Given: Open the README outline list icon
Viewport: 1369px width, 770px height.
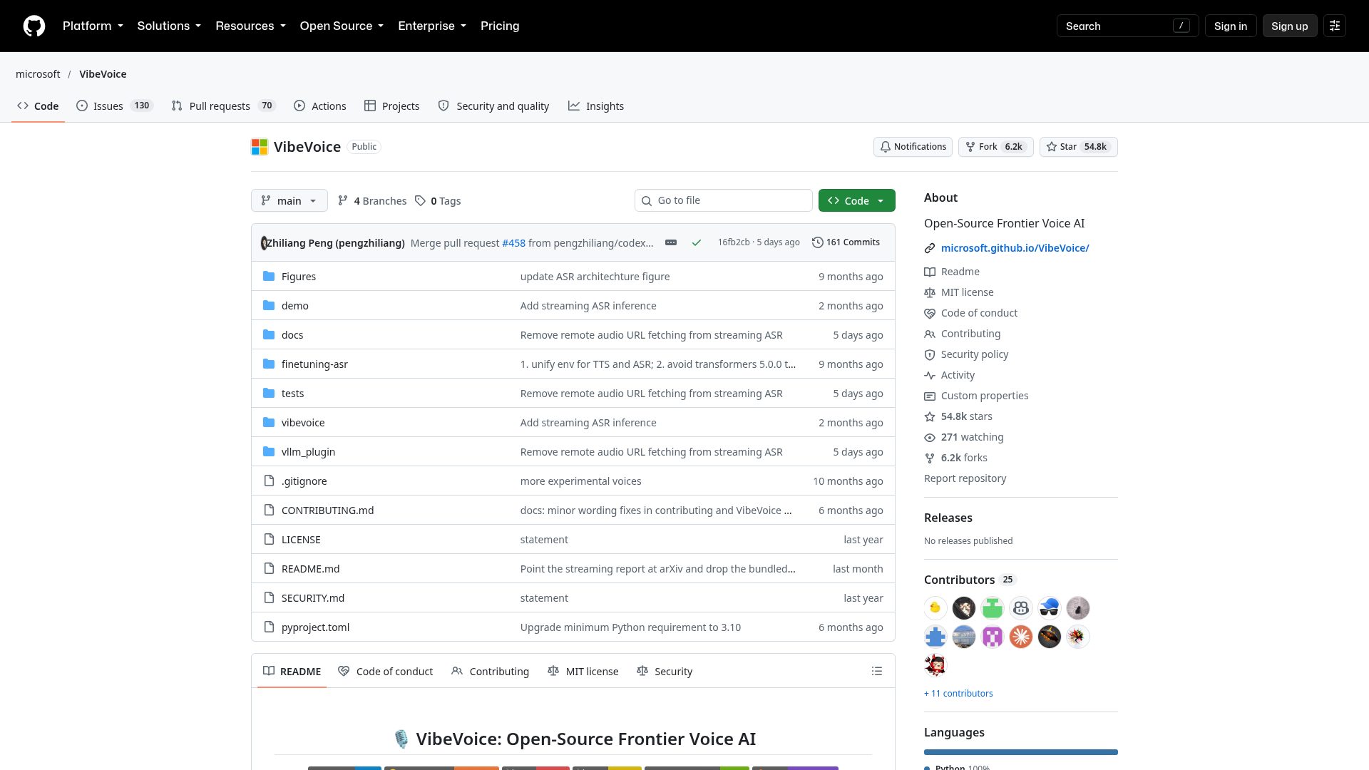Looking at the screenshot, I should 876,671.
